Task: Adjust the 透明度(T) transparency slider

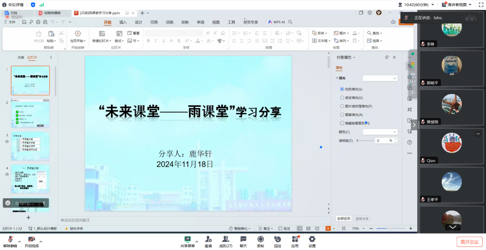Action: [x=364, y=141]
